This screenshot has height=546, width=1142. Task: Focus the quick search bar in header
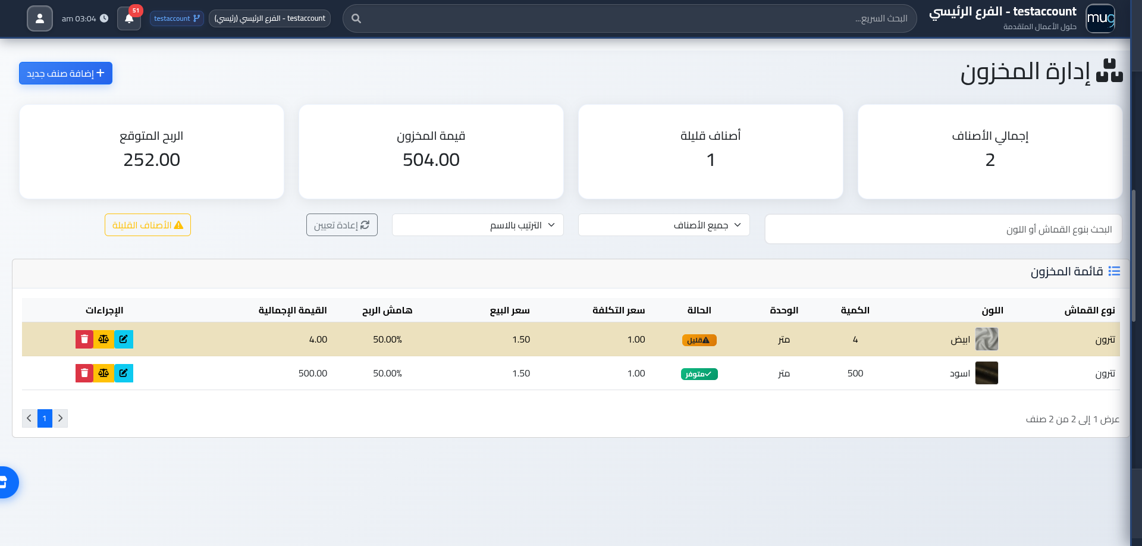coord(630,18)
